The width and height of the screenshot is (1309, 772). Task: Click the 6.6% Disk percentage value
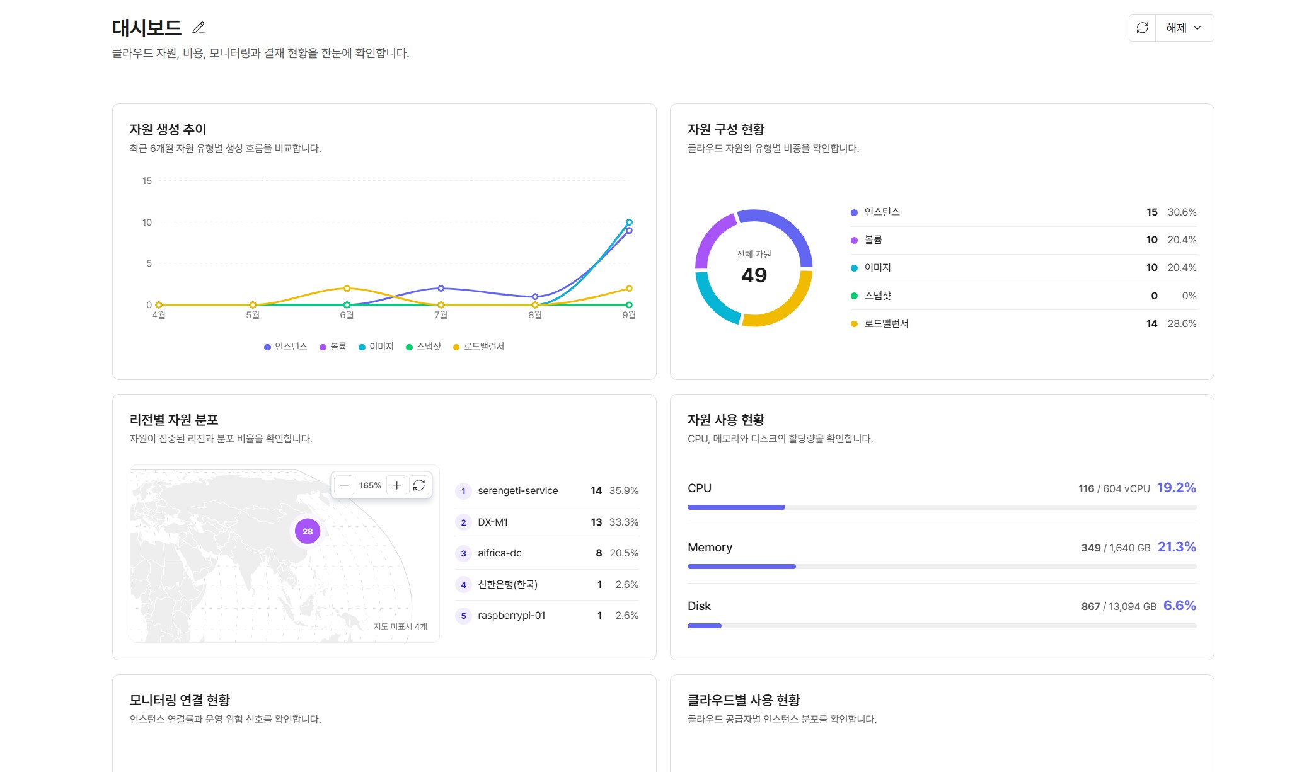coord(1179,606)
